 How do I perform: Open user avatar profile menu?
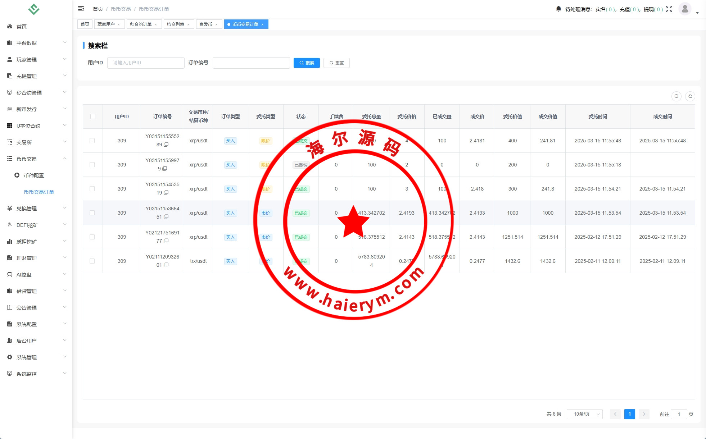point(685,9)
